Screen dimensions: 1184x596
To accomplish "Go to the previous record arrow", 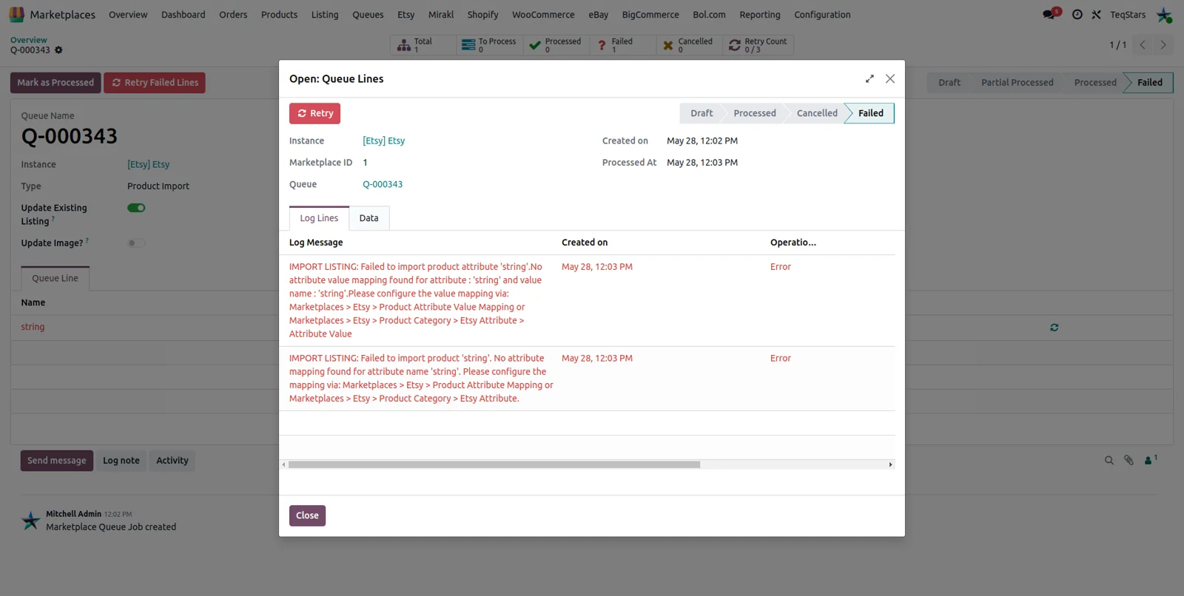I will pos(1143,45).
